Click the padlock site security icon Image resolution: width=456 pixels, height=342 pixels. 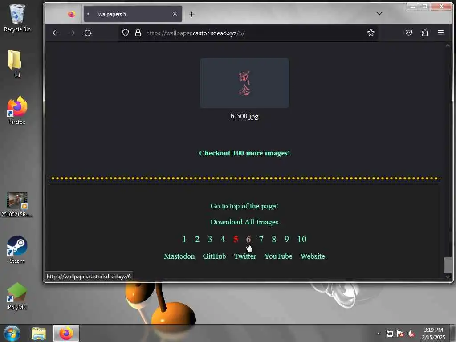(138, 33)
